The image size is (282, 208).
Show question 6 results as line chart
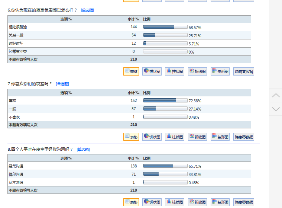tap(197, 71)
